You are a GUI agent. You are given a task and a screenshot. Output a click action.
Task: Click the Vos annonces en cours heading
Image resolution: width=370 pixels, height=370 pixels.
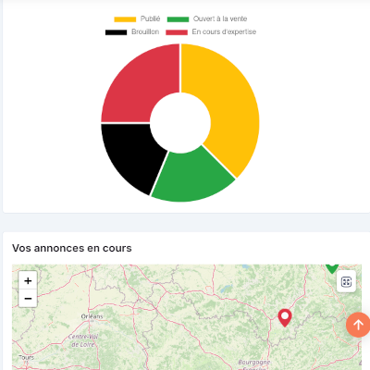(x=72, y=248)
